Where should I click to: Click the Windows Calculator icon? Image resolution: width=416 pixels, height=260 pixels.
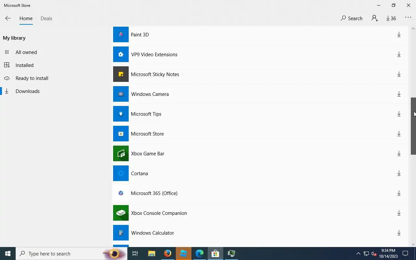coord(121,233)
